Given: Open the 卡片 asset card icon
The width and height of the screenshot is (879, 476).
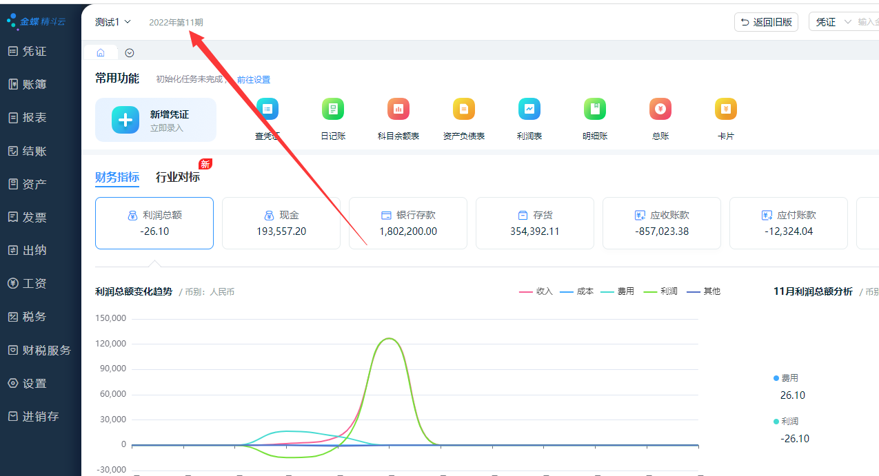Looking at the screenshot, I should point(726,110).
